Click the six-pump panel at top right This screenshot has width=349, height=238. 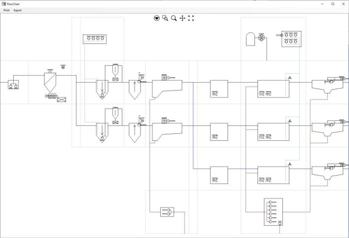point(291,39)
